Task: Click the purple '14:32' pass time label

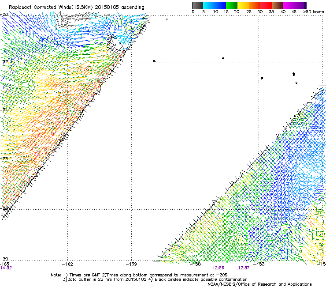Action: click(6, 268)
